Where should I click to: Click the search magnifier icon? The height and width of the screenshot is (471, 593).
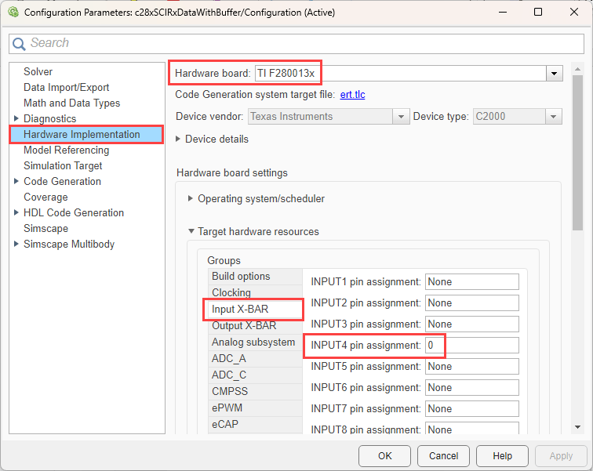20,43
